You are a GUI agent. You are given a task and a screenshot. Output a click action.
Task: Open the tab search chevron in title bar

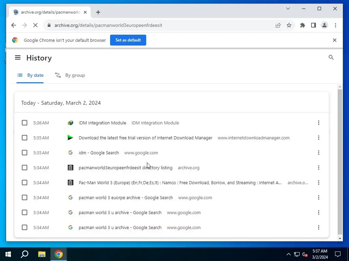click(288, 8)
